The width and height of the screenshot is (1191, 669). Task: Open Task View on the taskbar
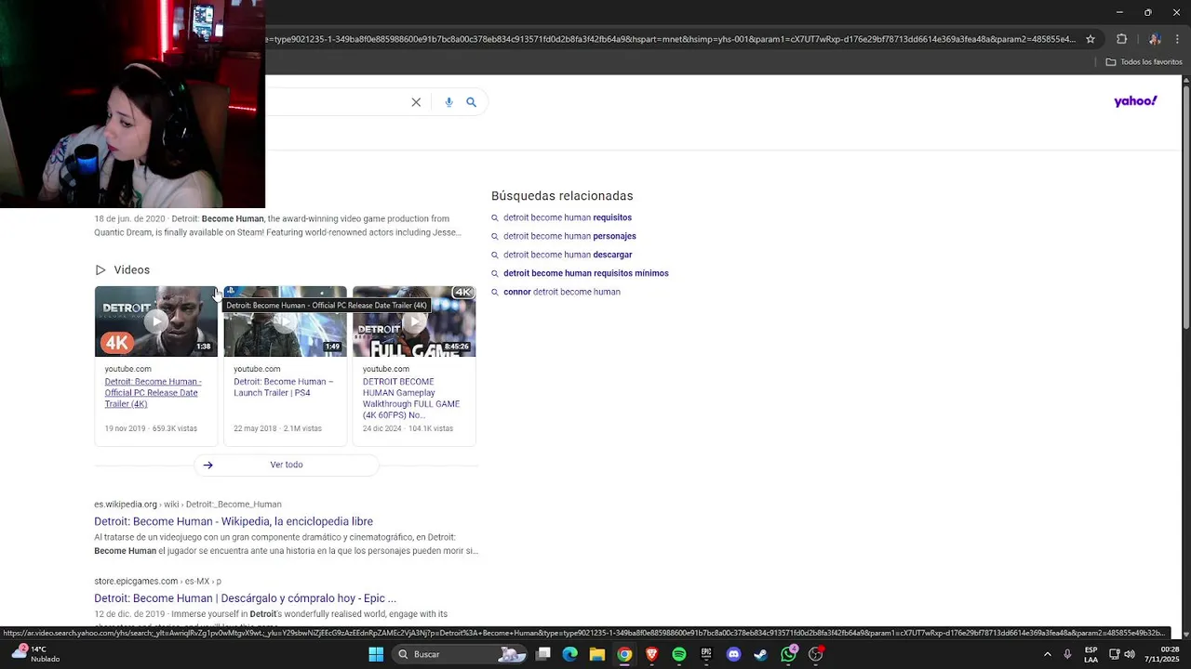pyautogui.click(x=543, y=654)
